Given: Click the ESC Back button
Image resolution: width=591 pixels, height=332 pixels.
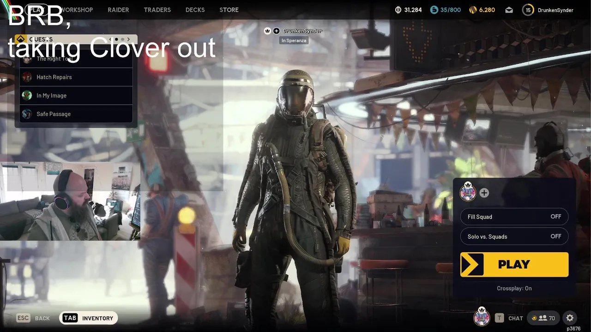Looking at the screenshot, I should (x=33, y=318).
